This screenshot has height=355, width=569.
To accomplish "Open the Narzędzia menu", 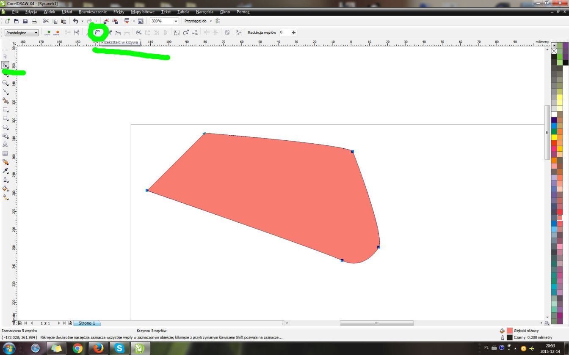I will pos(204,12).
